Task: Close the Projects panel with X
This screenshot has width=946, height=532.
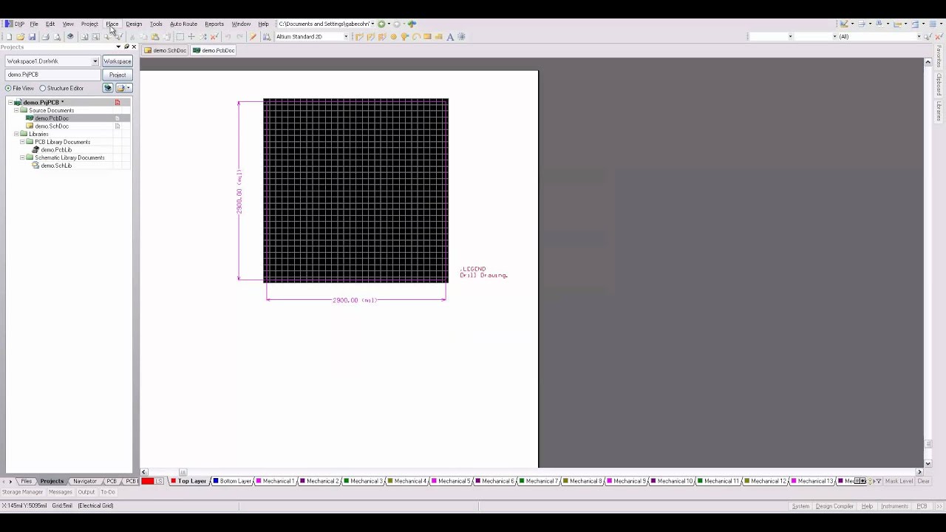Action: click(134, 47)
